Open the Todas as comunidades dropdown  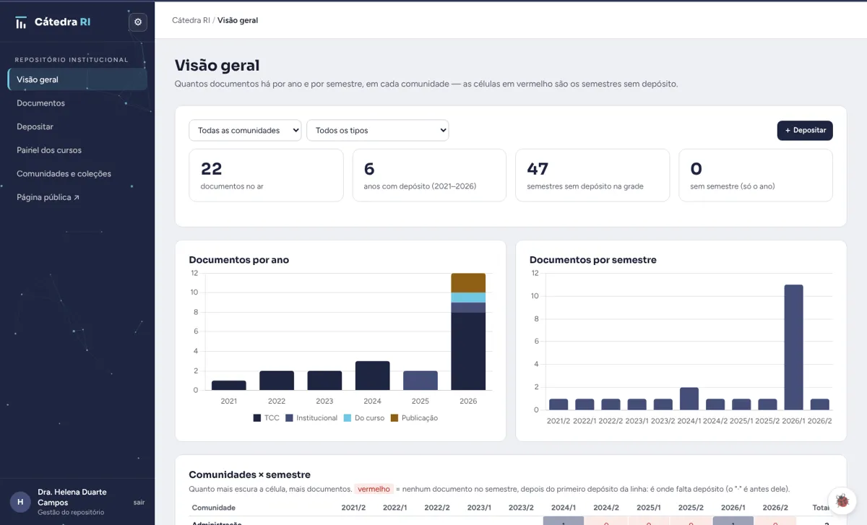tap(246, 131)
